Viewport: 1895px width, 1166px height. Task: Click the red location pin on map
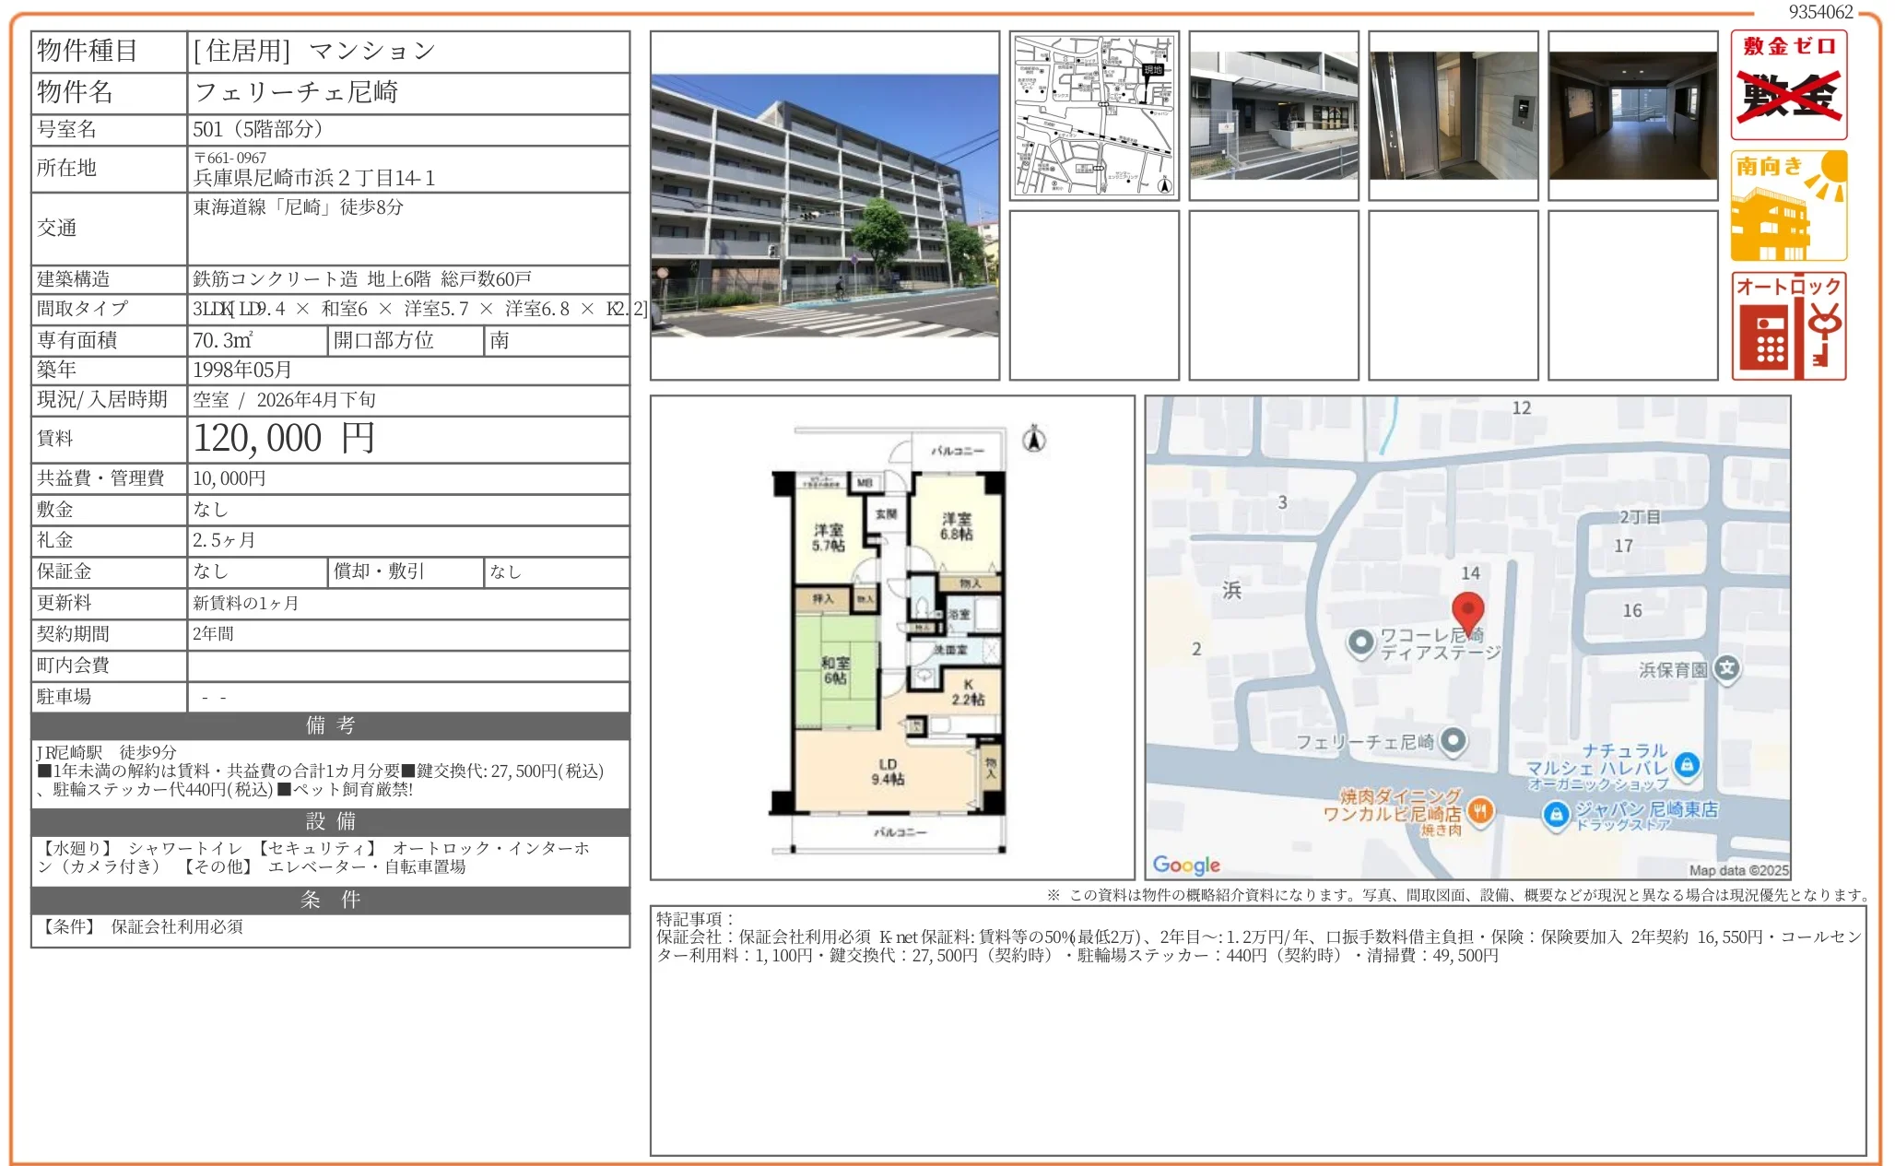coord(1467,612)
